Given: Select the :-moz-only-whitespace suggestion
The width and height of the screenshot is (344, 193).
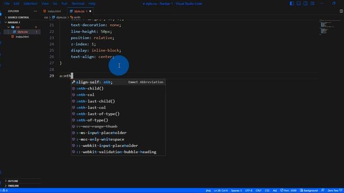Looking at the screenshot, I should pos(118,139).
